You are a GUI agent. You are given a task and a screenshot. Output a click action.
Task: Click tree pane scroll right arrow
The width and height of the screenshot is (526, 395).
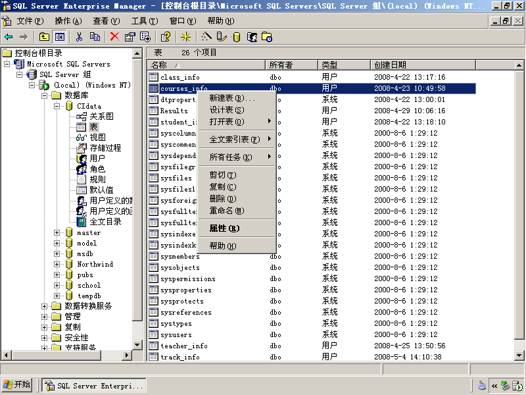click(x=126, y=355)
